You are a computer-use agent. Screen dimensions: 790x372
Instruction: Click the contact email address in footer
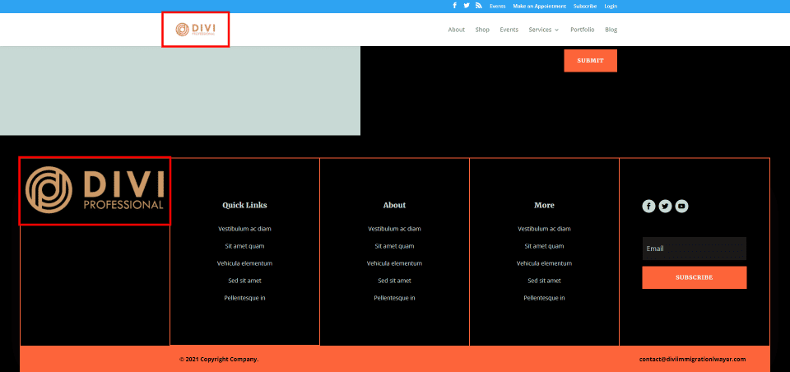tap(692, 359)
